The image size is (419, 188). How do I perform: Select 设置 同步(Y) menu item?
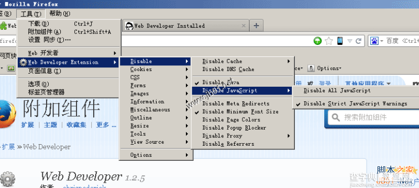pyautogui.click(x=69, y=40)
